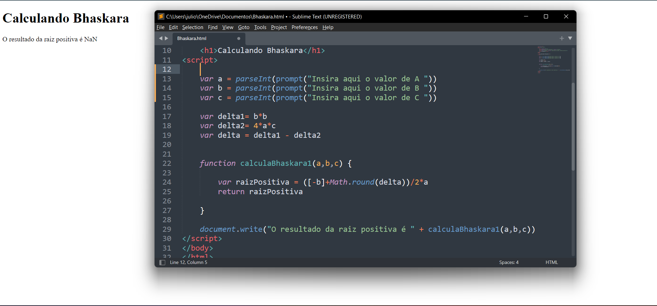Click the 'var c' parseInt line
This screenshot has height=306, width=657.
point(318,98)
